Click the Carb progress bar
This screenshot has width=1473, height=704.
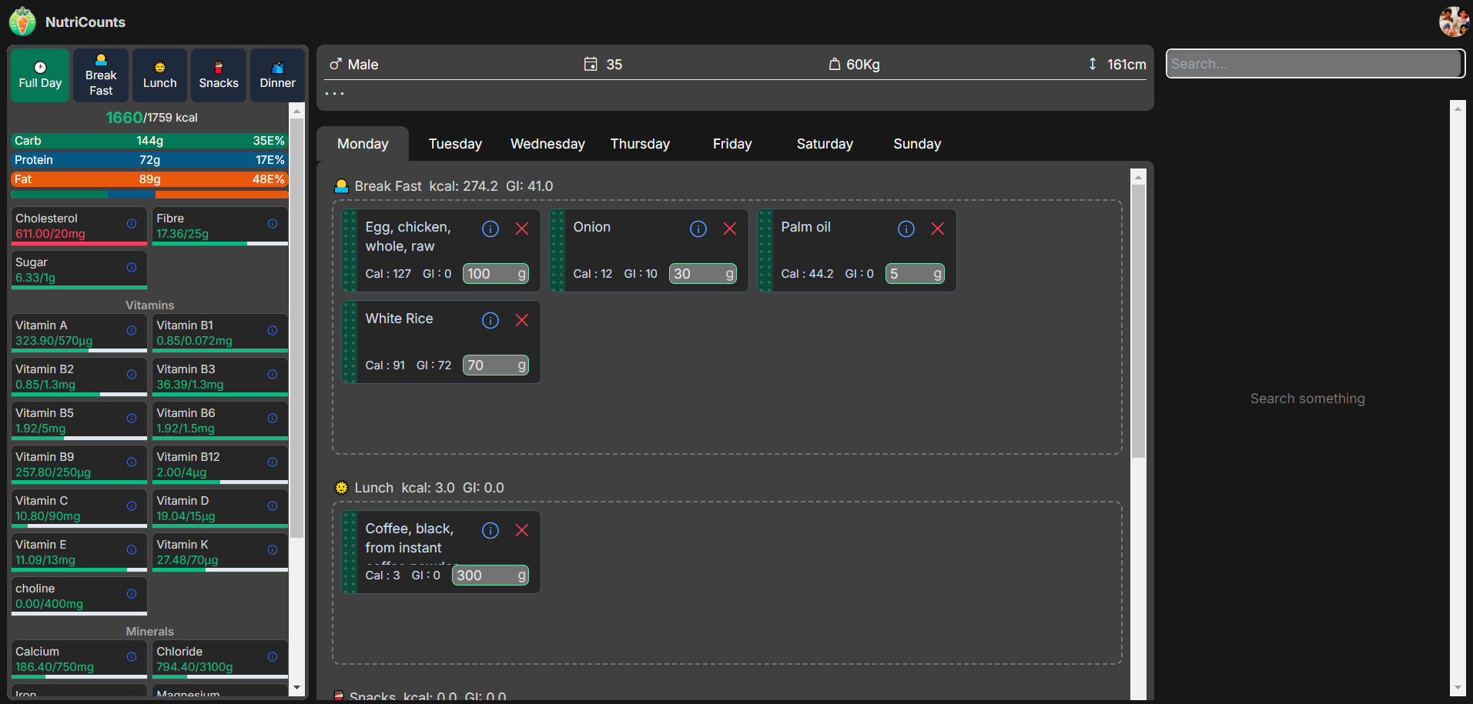coord(149,141)
